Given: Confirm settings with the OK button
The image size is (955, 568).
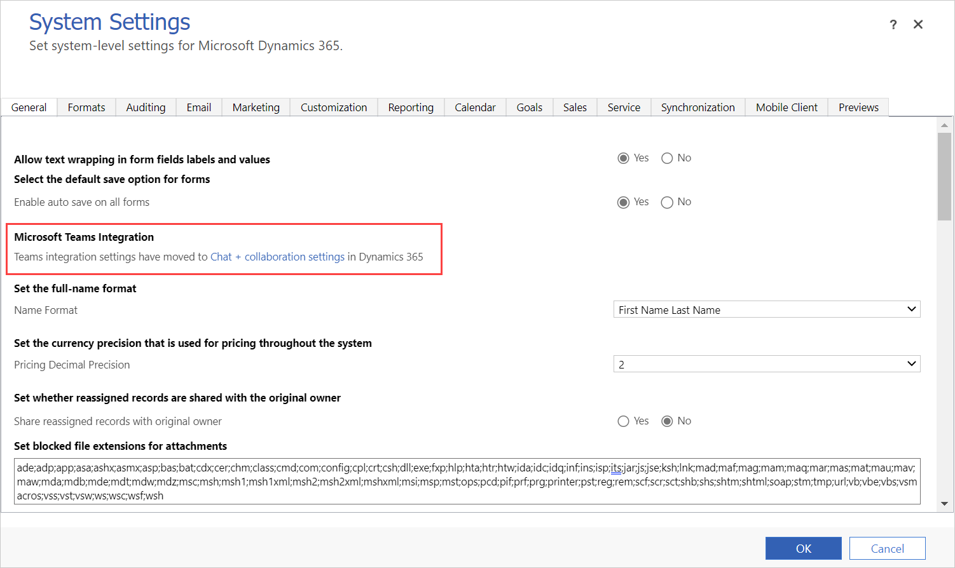Looking at the screenshot, I should point(803,548).
